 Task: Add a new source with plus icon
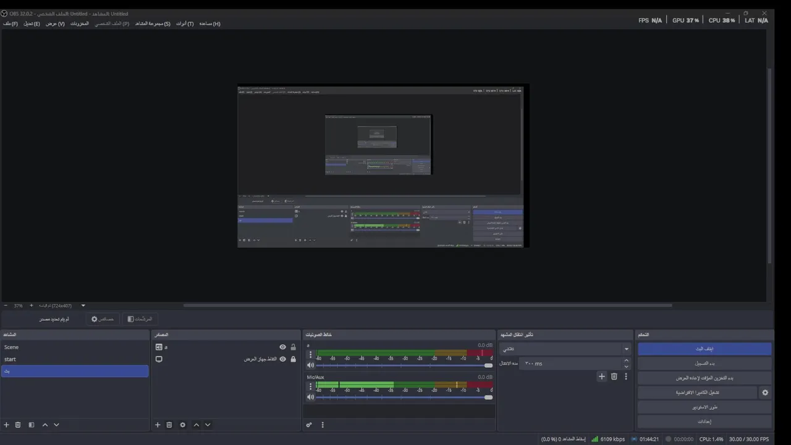(x=158, y=425)
